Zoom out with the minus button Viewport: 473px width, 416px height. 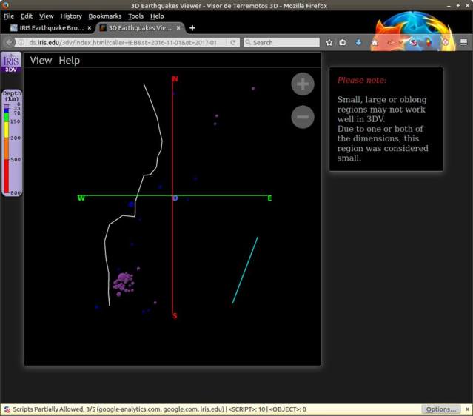click(302, 117)
